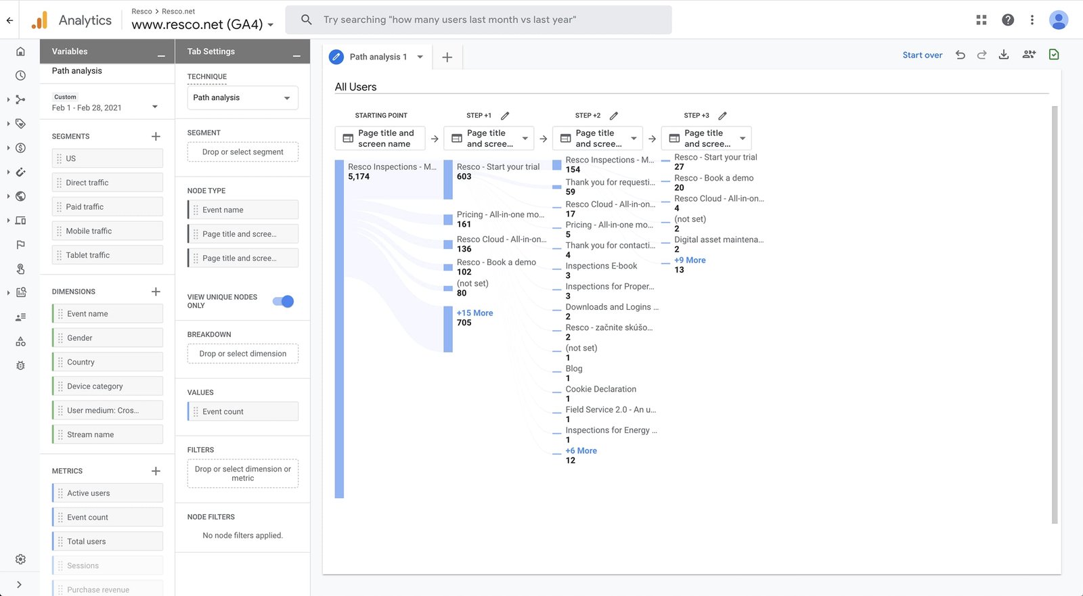Image resolution: width=1083 pixels, height=596 pixels.
Task: Share the analysis with add-people icon
Action: click(1029, 55)
